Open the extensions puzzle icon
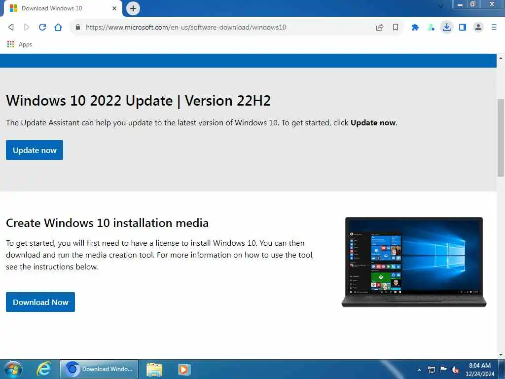This screenshot has width=505, height=379. pyautogui.click(x=415, y=28)
